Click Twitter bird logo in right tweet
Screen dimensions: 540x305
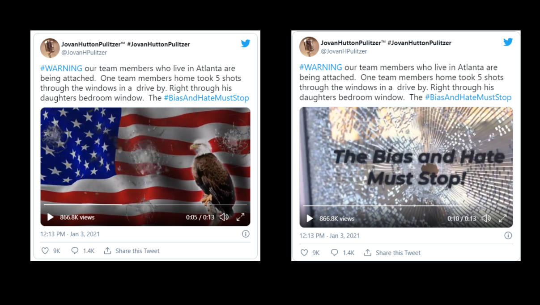(x=508, y=42)
